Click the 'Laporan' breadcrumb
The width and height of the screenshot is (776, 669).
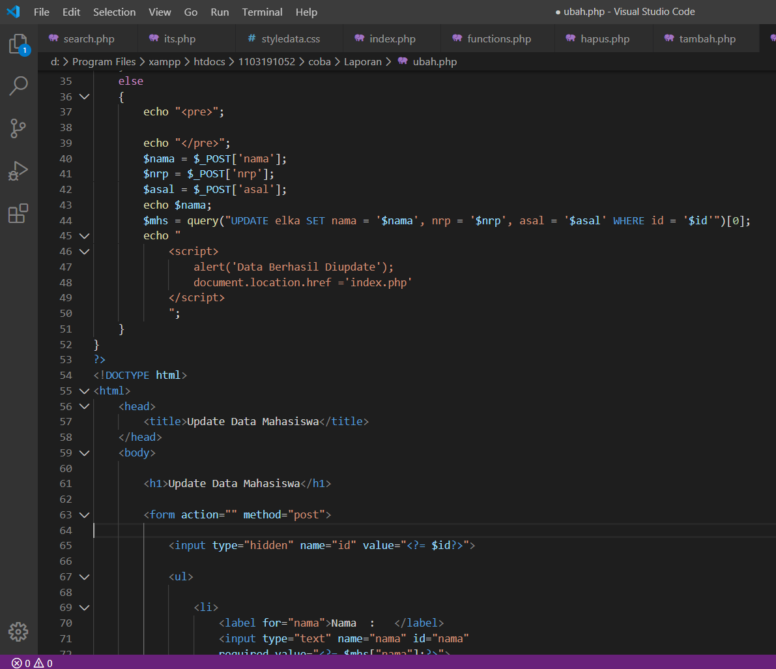coord(363,61)
